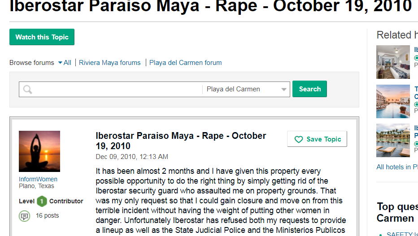The width and height of the screenshot is (418, 236).
Task: Click the Save Topic button
Action: coord(317,139)
